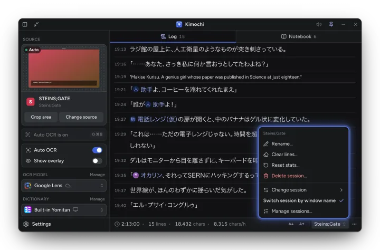
Task: Select the Makise Kurisu English log line
Action: coord(235,77)
